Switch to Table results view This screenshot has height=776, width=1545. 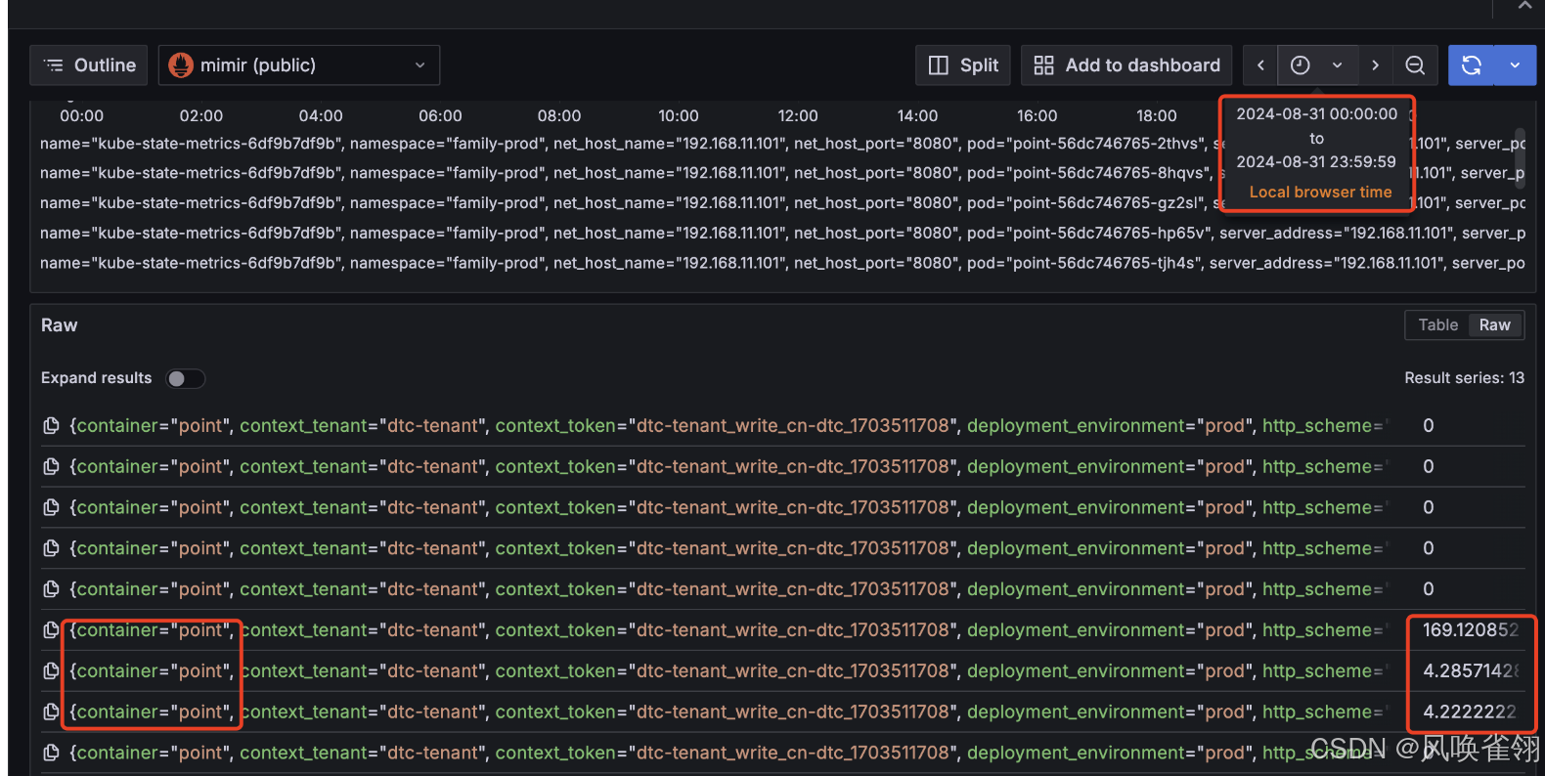click(x=1438, y=325)
